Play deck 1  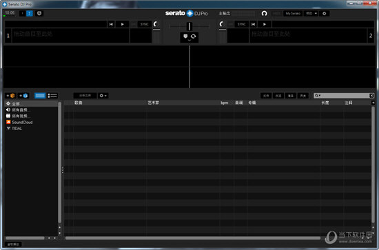[122, 24]
